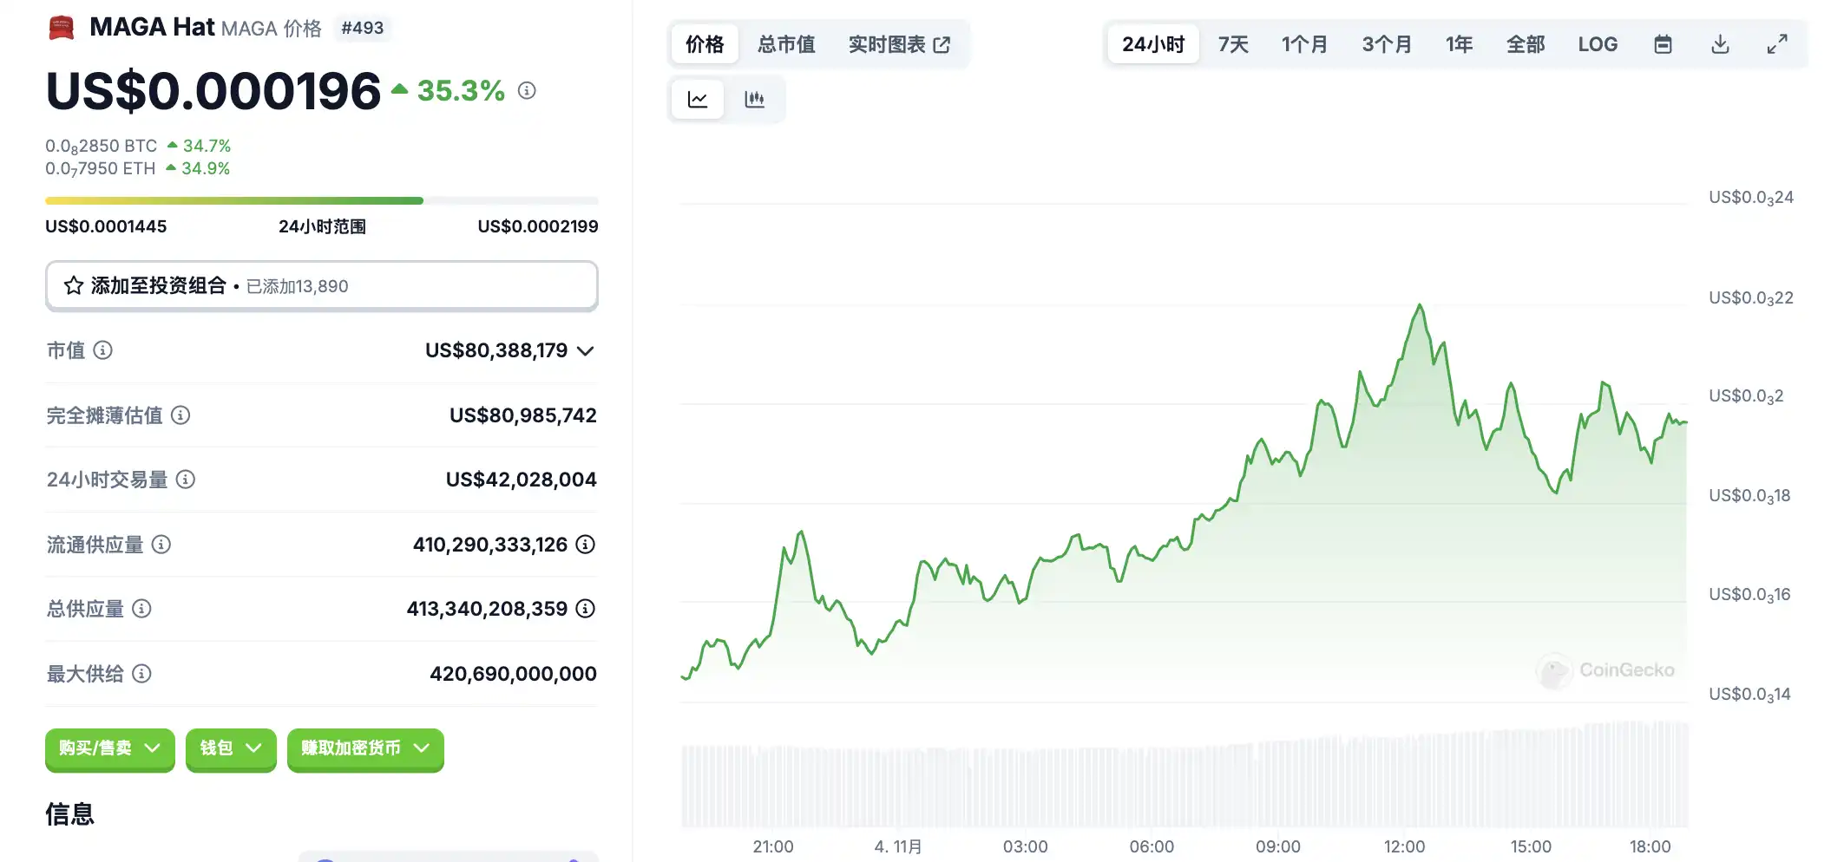This screenshot has width=1831, height=862.
Task: Switch to the candlestick chart icon
Action: click(754, 100)
